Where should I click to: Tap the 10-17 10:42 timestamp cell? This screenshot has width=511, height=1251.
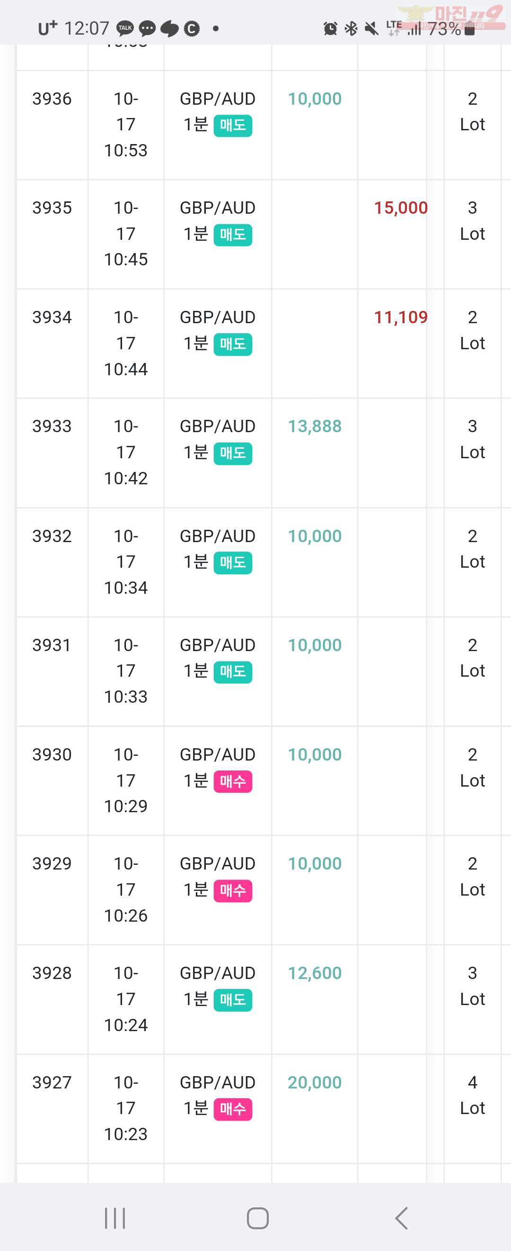[125, 452]
